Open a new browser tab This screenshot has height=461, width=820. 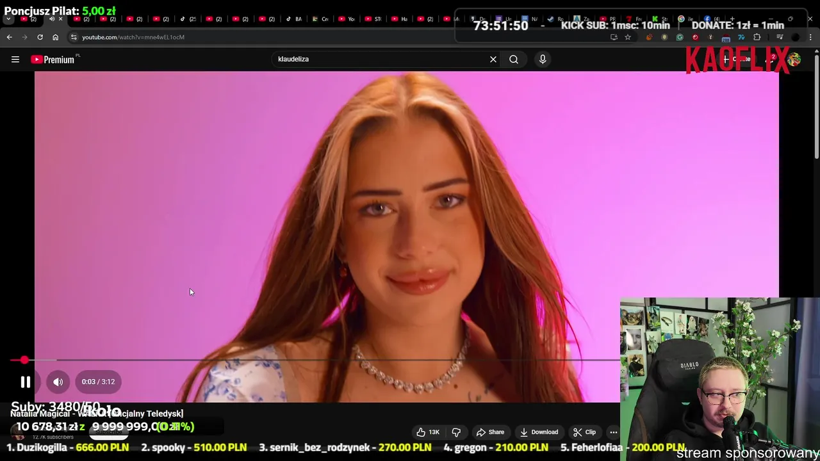(732, 19)
